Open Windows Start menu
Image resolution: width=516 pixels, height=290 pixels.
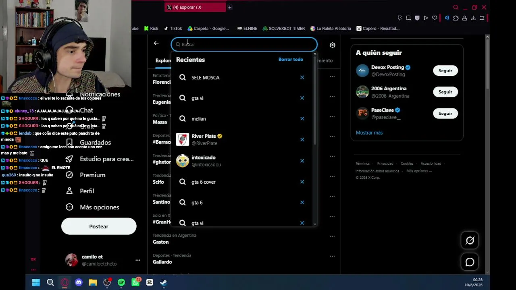[x=36, y=282]
